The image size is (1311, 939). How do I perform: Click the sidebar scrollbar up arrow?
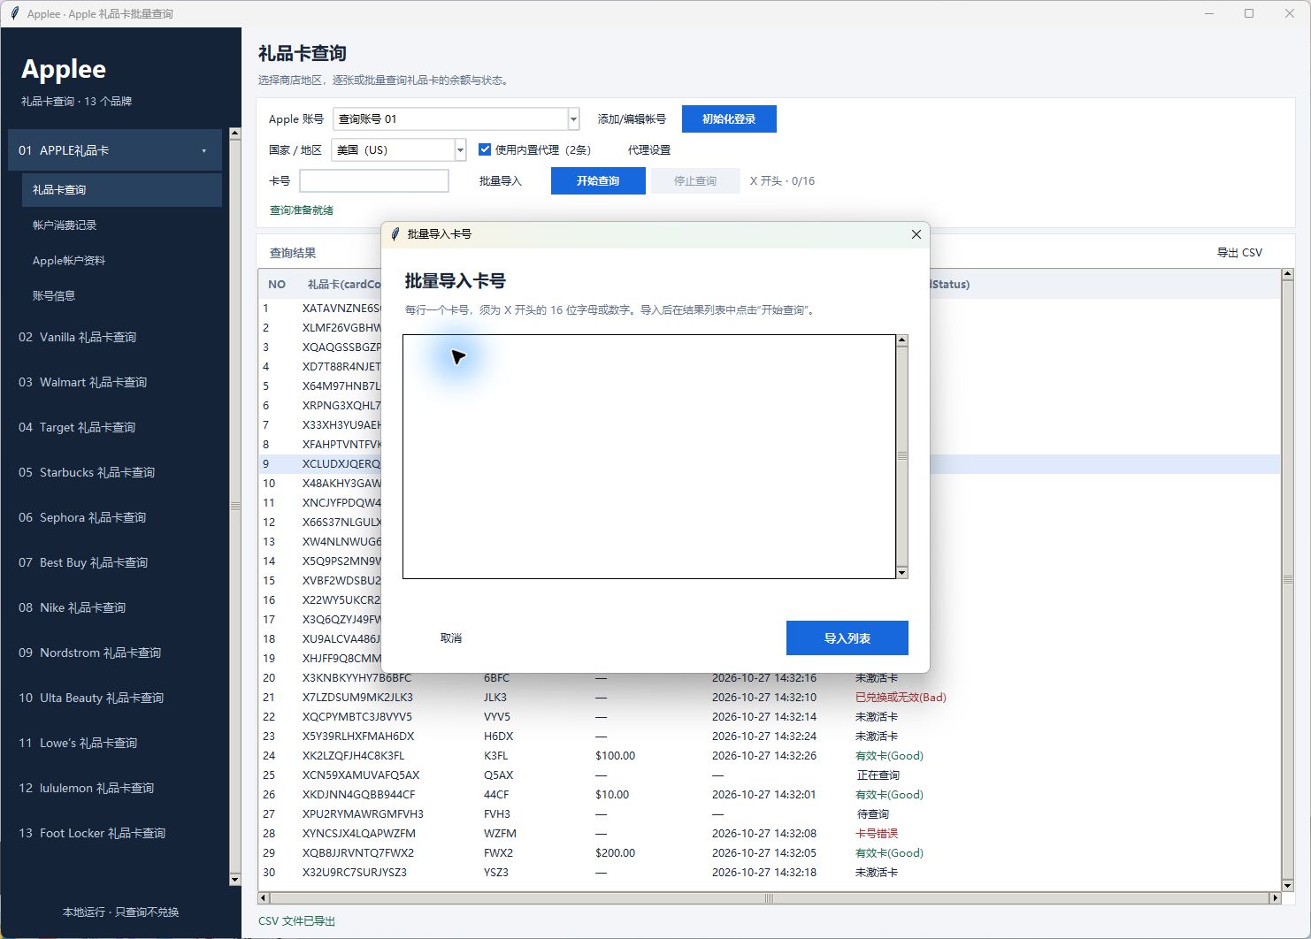234,134
